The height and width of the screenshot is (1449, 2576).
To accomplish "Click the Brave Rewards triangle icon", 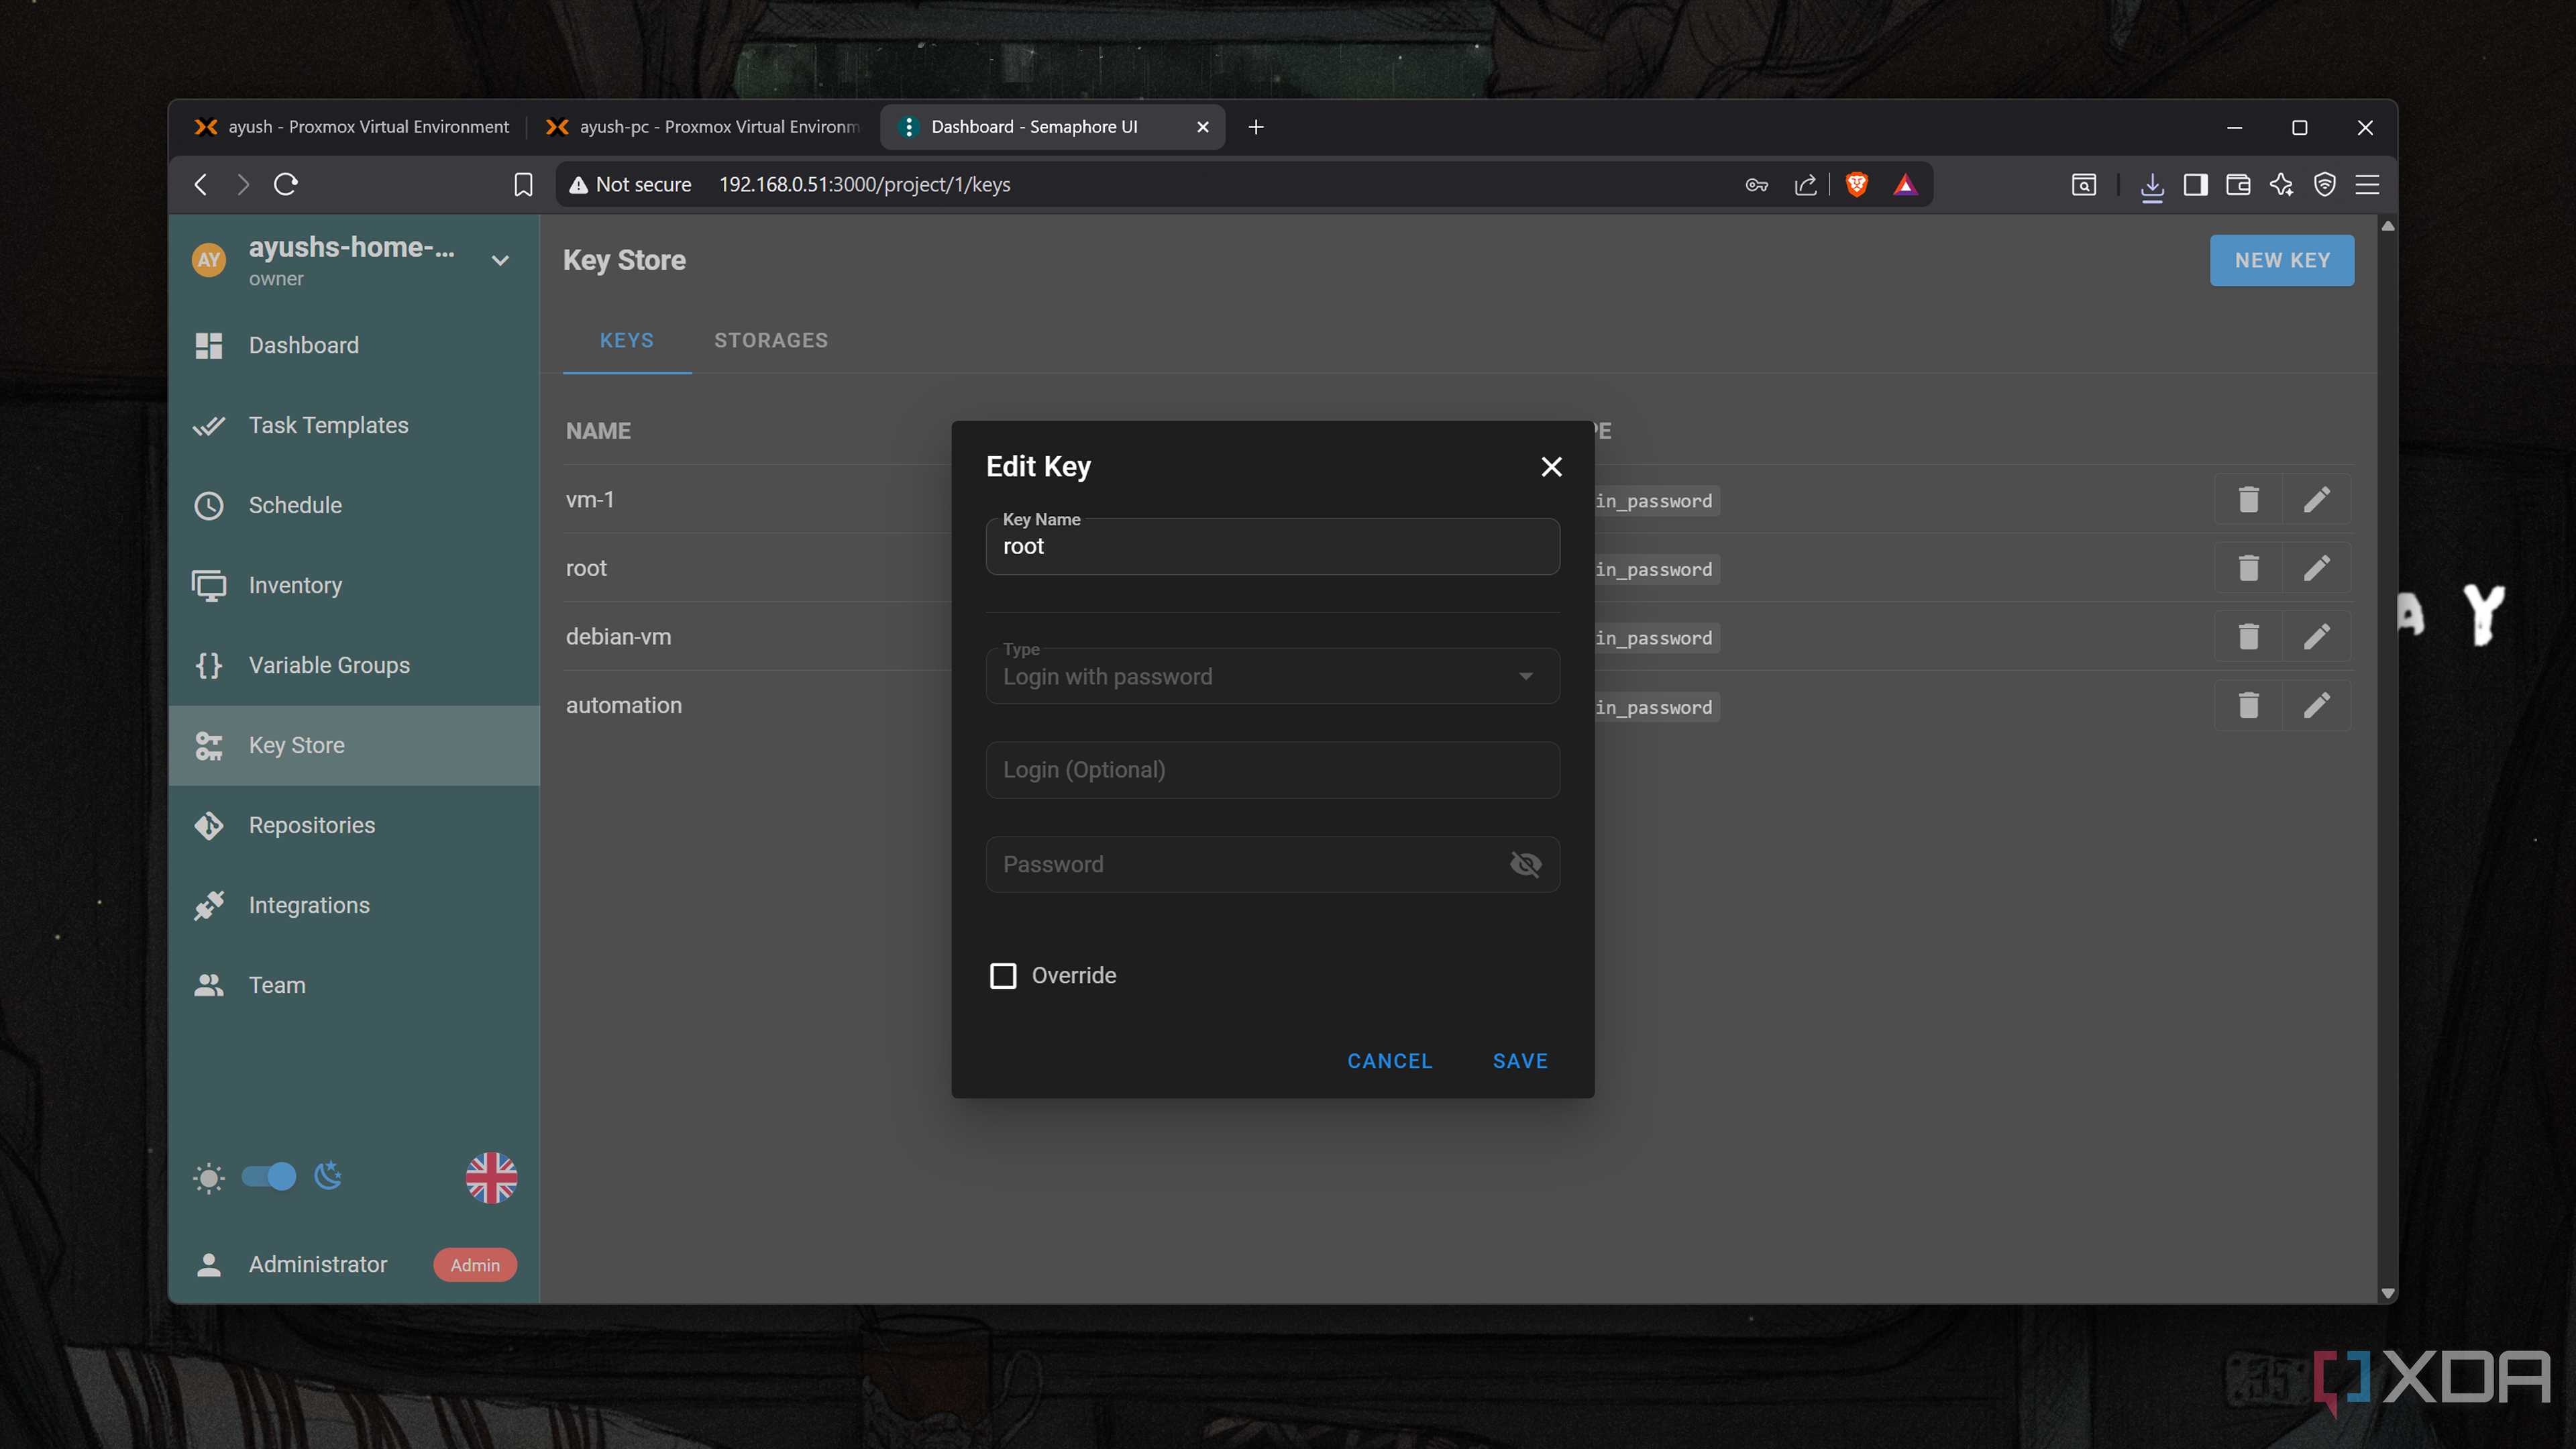I will coord(1905,184).
